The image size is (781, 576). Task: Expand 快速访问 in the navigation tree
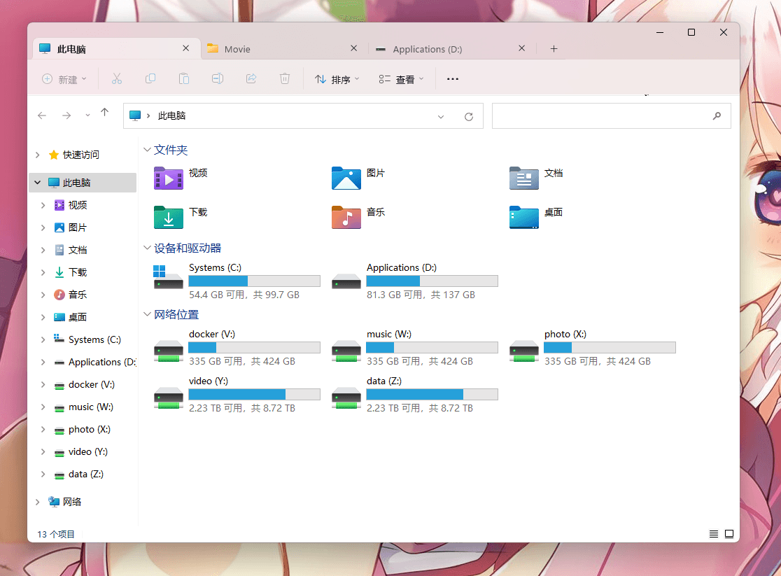tap(38, 155)
